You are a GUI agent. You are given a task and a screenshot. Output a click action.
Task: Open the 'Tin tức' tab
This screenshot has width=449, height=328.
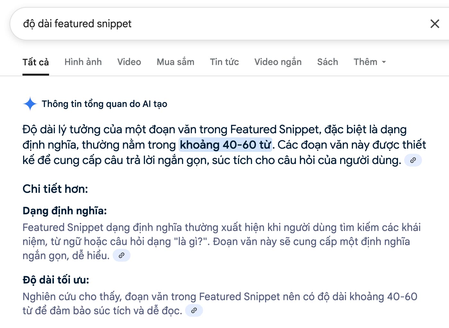click(224, 62)
